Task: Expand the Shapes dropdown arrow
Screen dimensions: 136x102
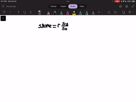Action: click(118, 12)
